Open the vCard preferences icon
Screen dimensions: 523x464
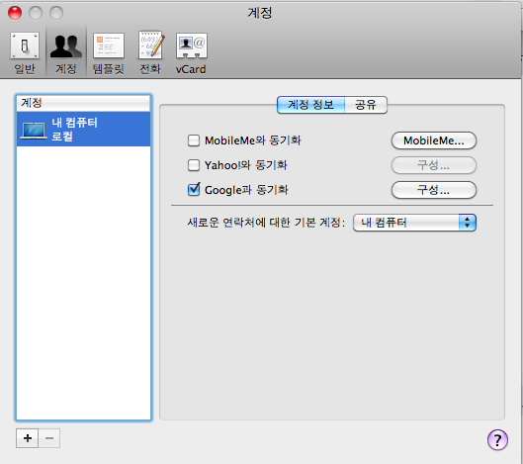click(x=191, y=52)
